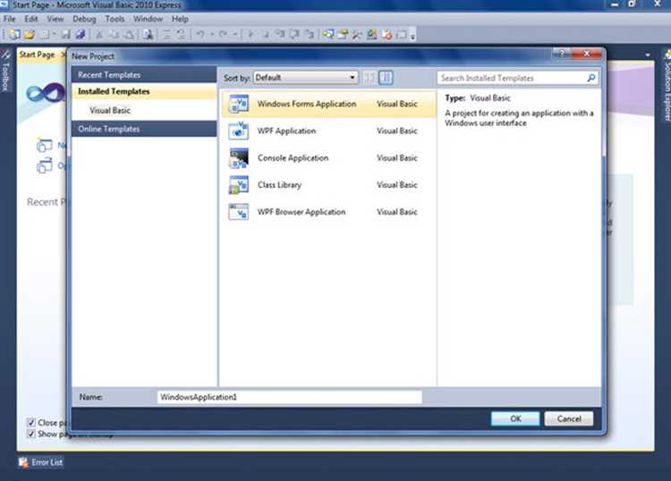Click the Class Library template icon

(238, 185)
